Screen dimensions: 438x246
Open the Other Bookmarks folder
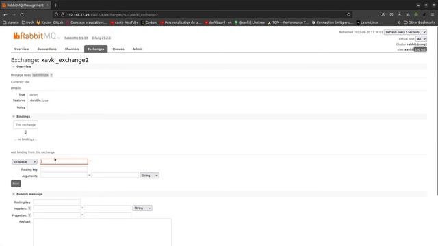click(x=420, y=23)
